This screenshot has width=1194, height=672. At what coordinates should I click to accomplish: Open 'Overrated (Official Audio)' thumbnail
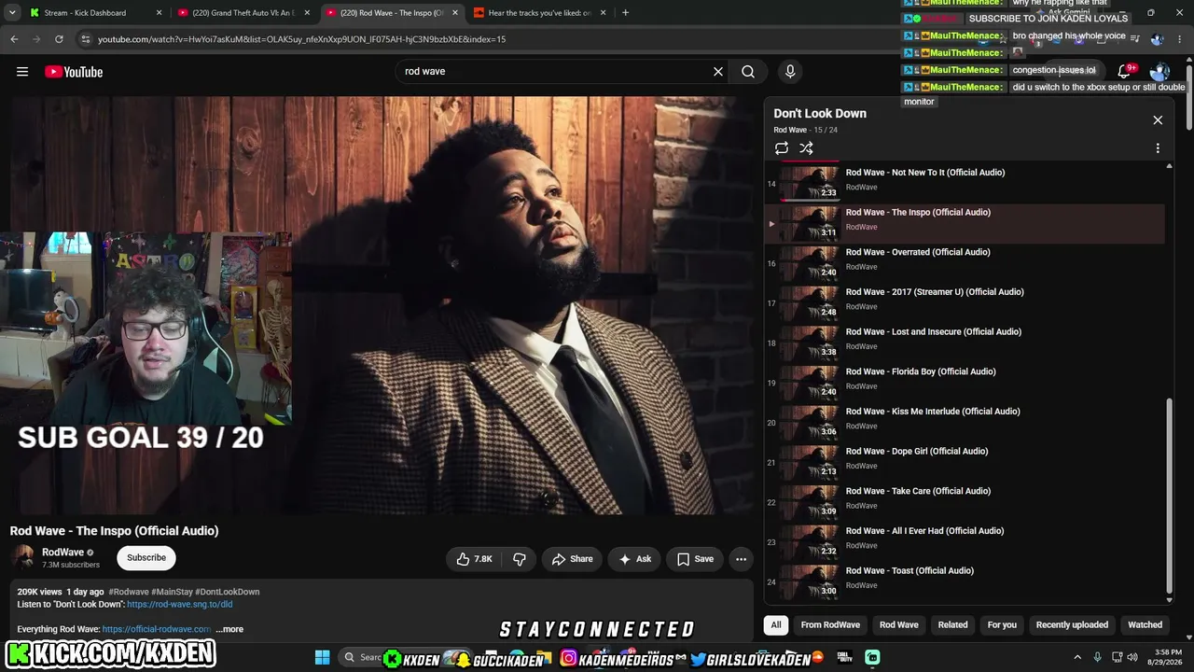point(810,263)
